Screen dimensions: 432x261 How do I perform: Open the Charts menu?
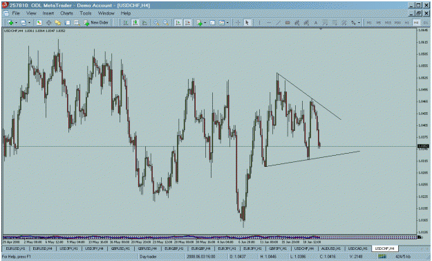point(66,13)
